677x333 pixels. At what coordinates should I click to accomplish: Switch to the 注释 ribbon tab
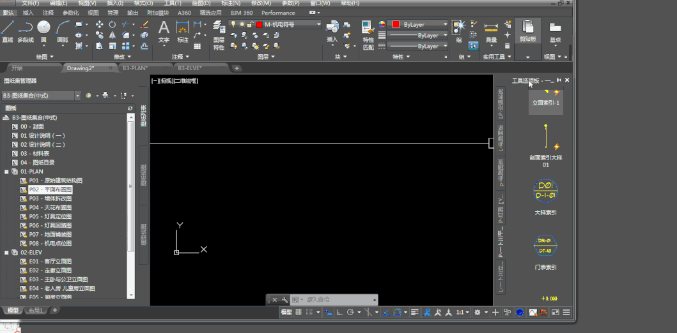(49, 13)
